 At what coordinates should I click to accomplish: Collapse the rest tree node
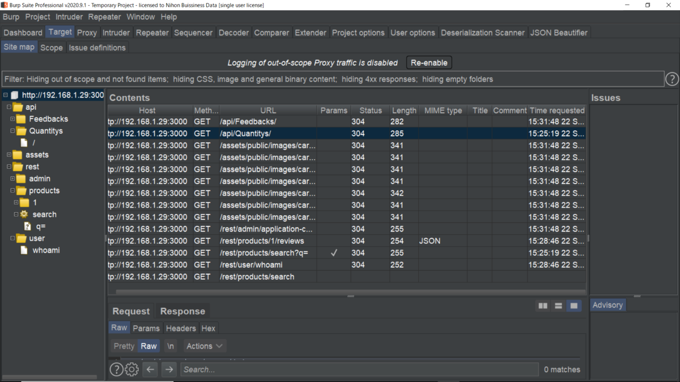8,166
